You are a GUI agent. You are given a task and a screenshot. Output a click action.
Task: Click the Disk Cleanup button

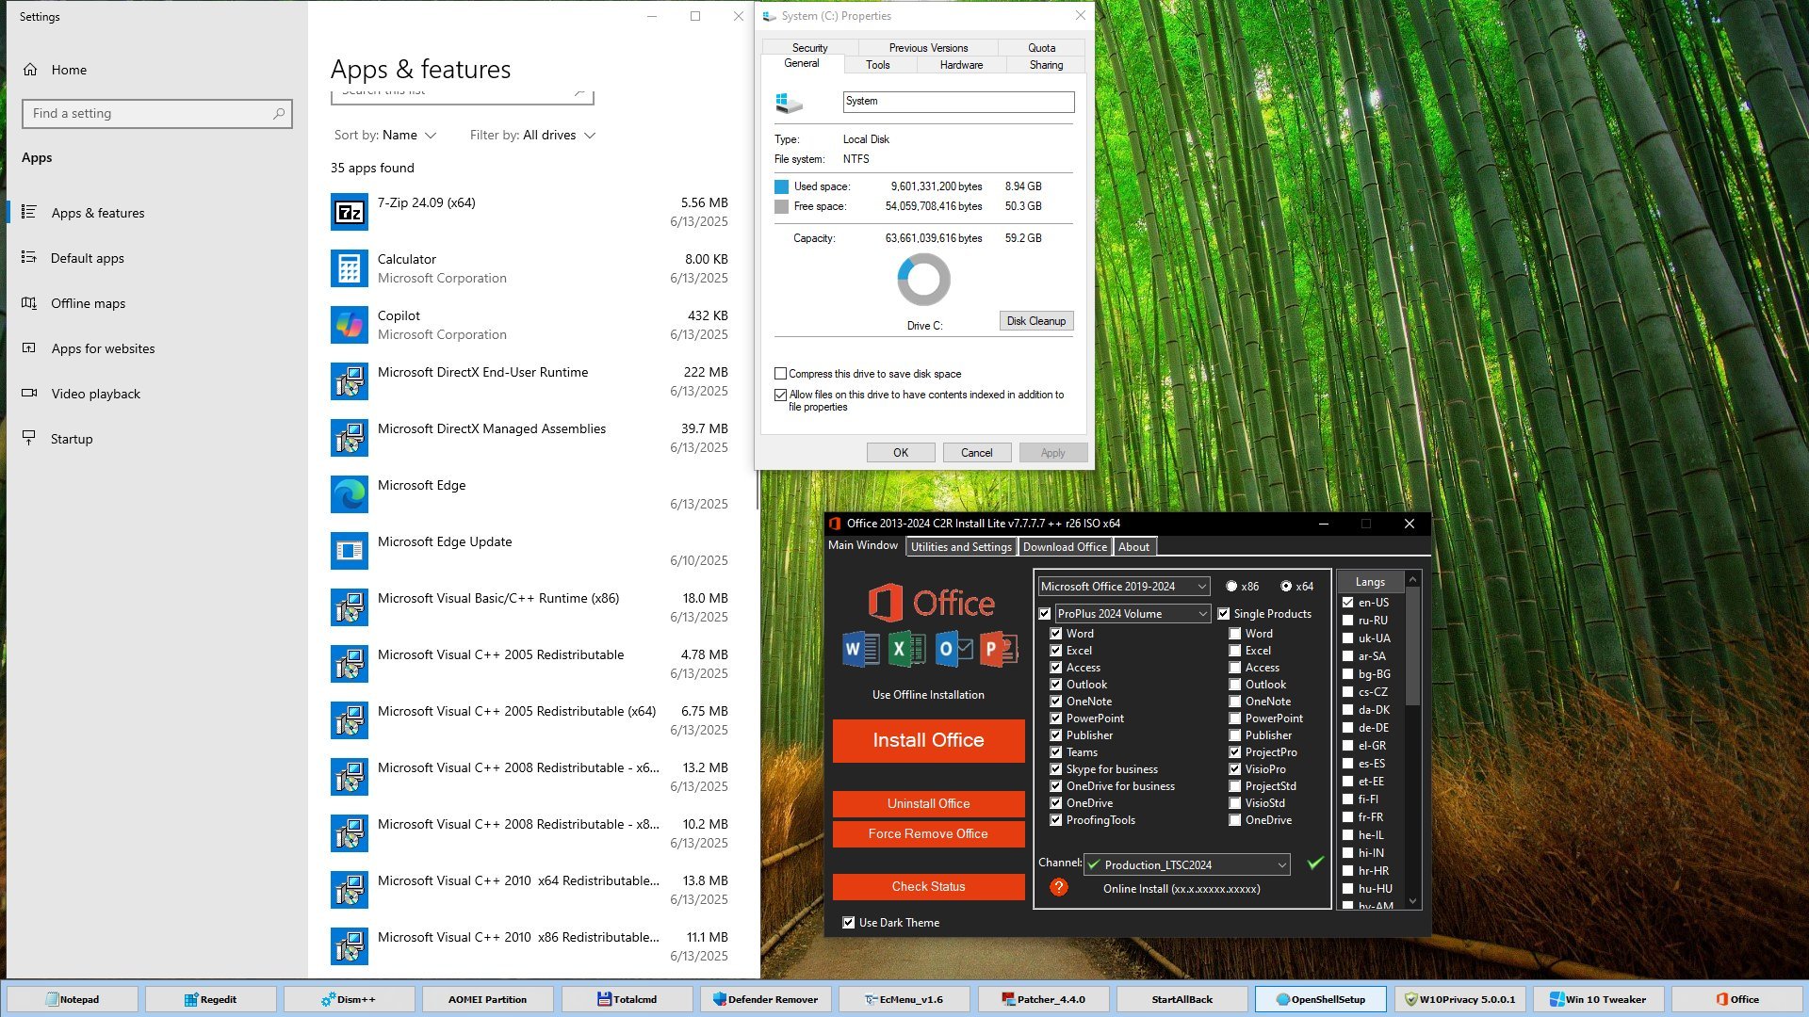point(1035,321)
